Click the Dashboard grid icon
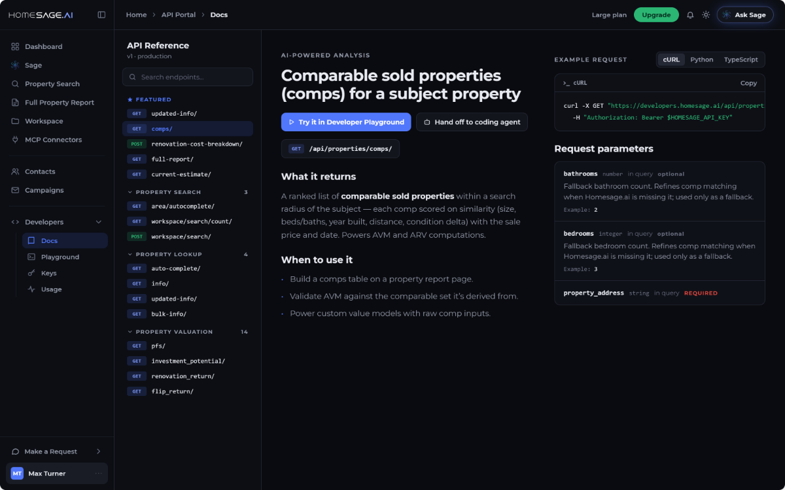The width and height of the screenshot is (785, 490). click(x=15, y=46)
